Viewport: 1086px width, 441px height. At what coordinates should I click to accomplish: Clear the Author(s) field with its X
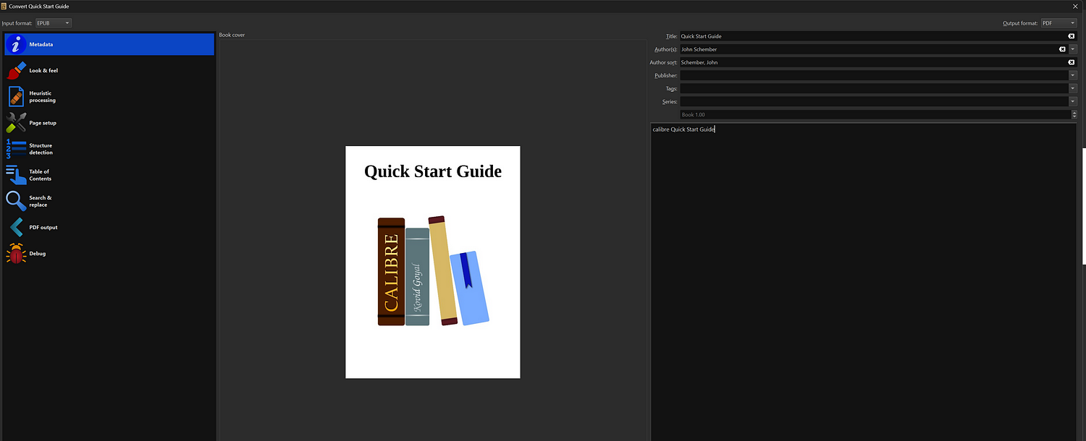[x=1062, y=49]
